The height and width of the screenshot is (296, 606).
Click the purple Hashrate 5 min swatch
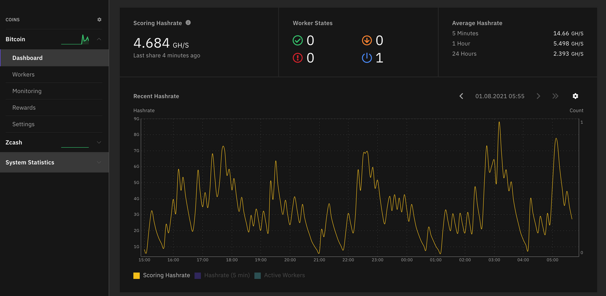[198, 275]
